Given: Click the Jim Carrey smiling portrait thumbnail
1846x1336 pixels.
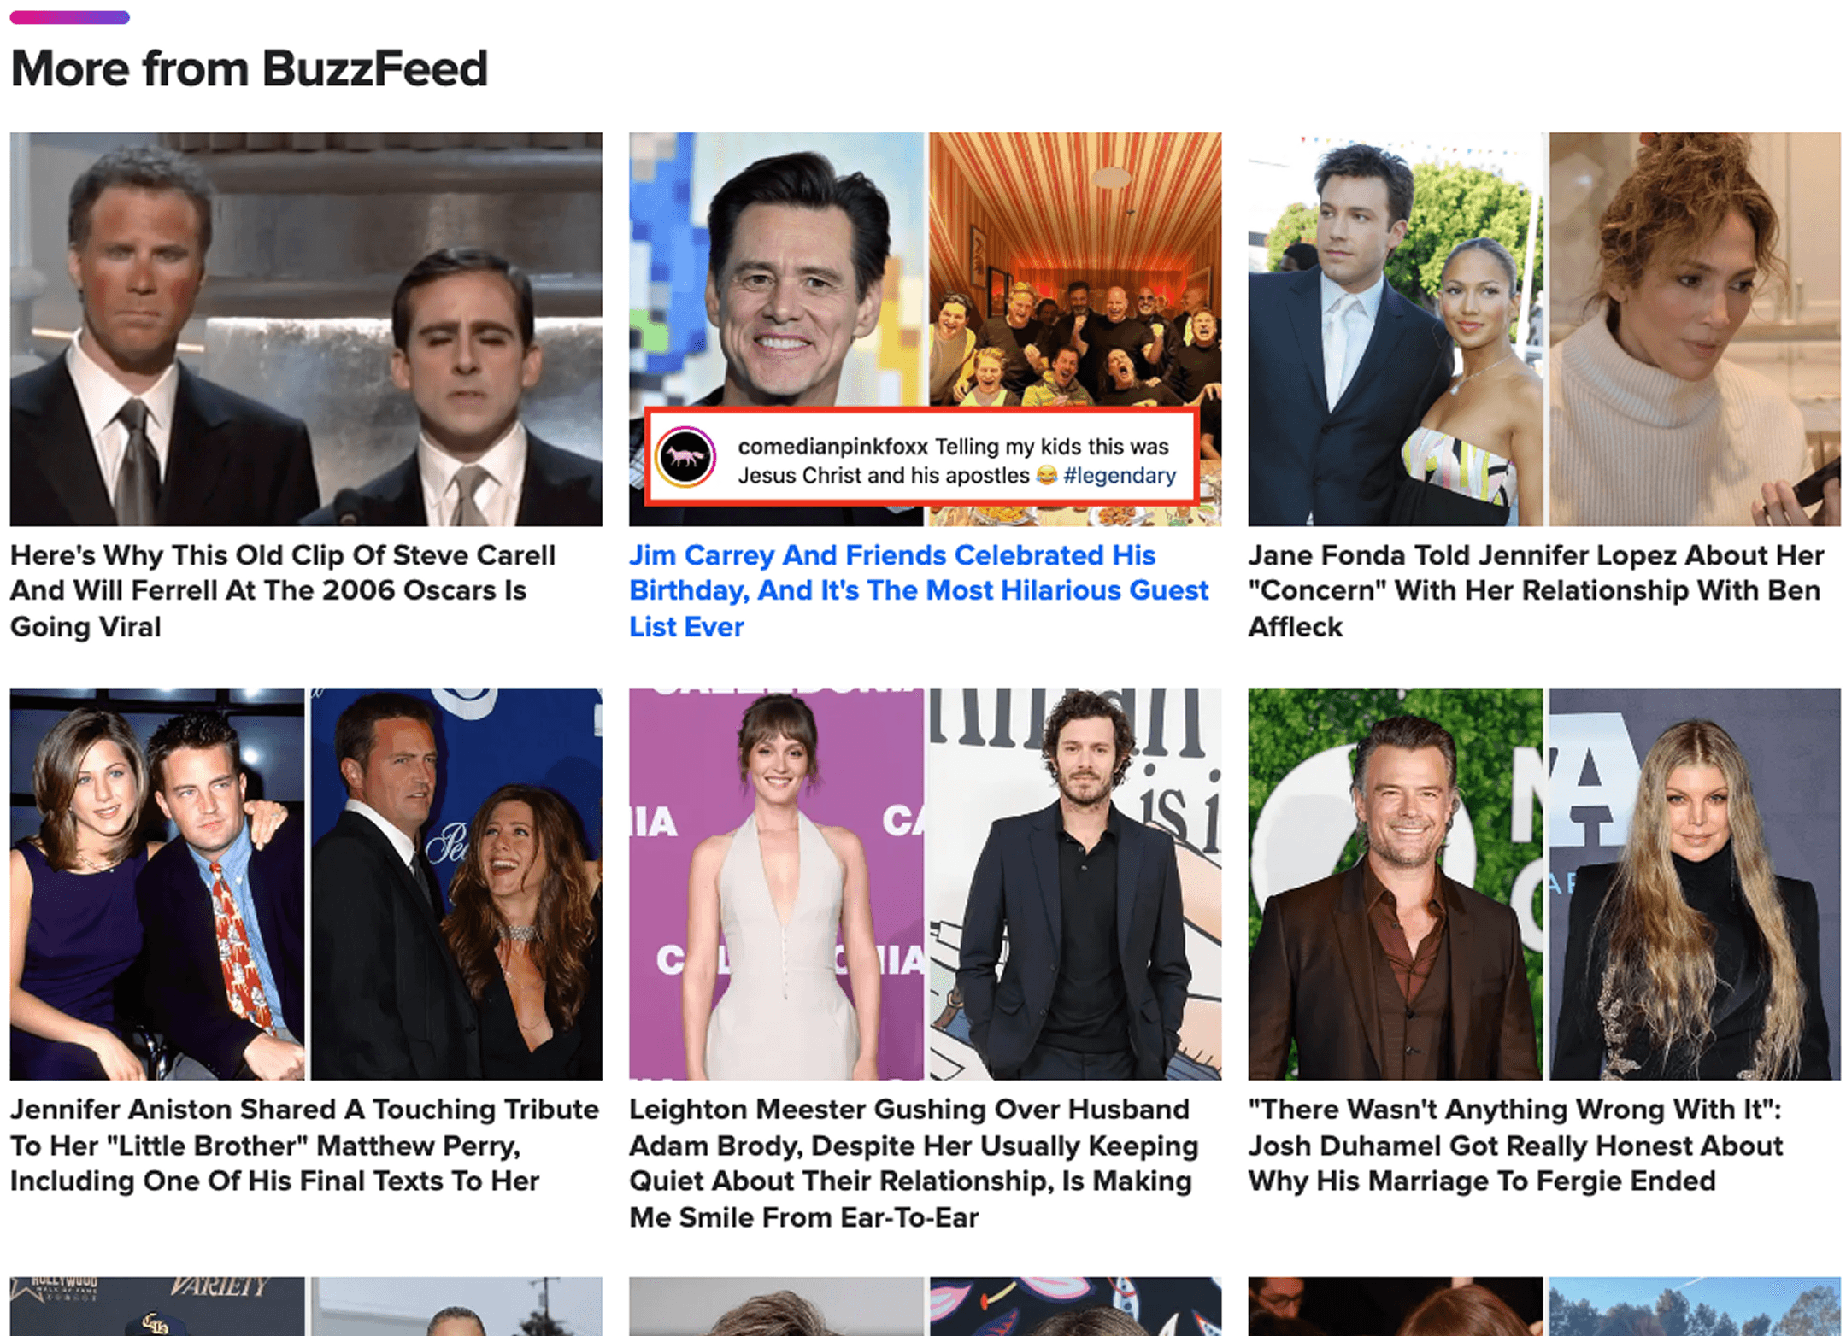Looking at the screenshot, I should click(x=776, y=273).
